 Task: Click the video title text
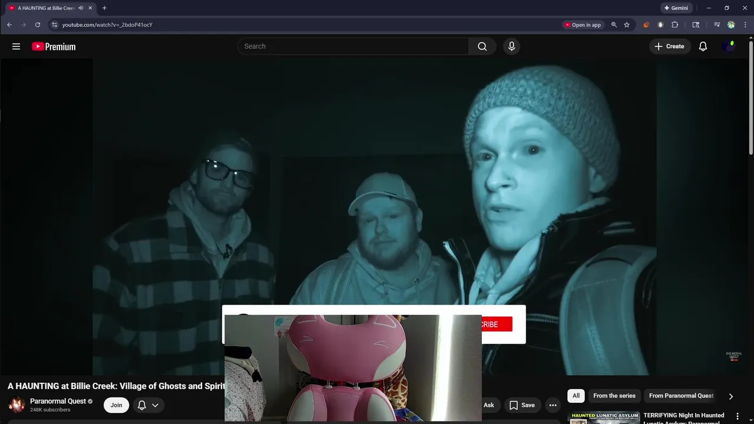tap(116, 386)
